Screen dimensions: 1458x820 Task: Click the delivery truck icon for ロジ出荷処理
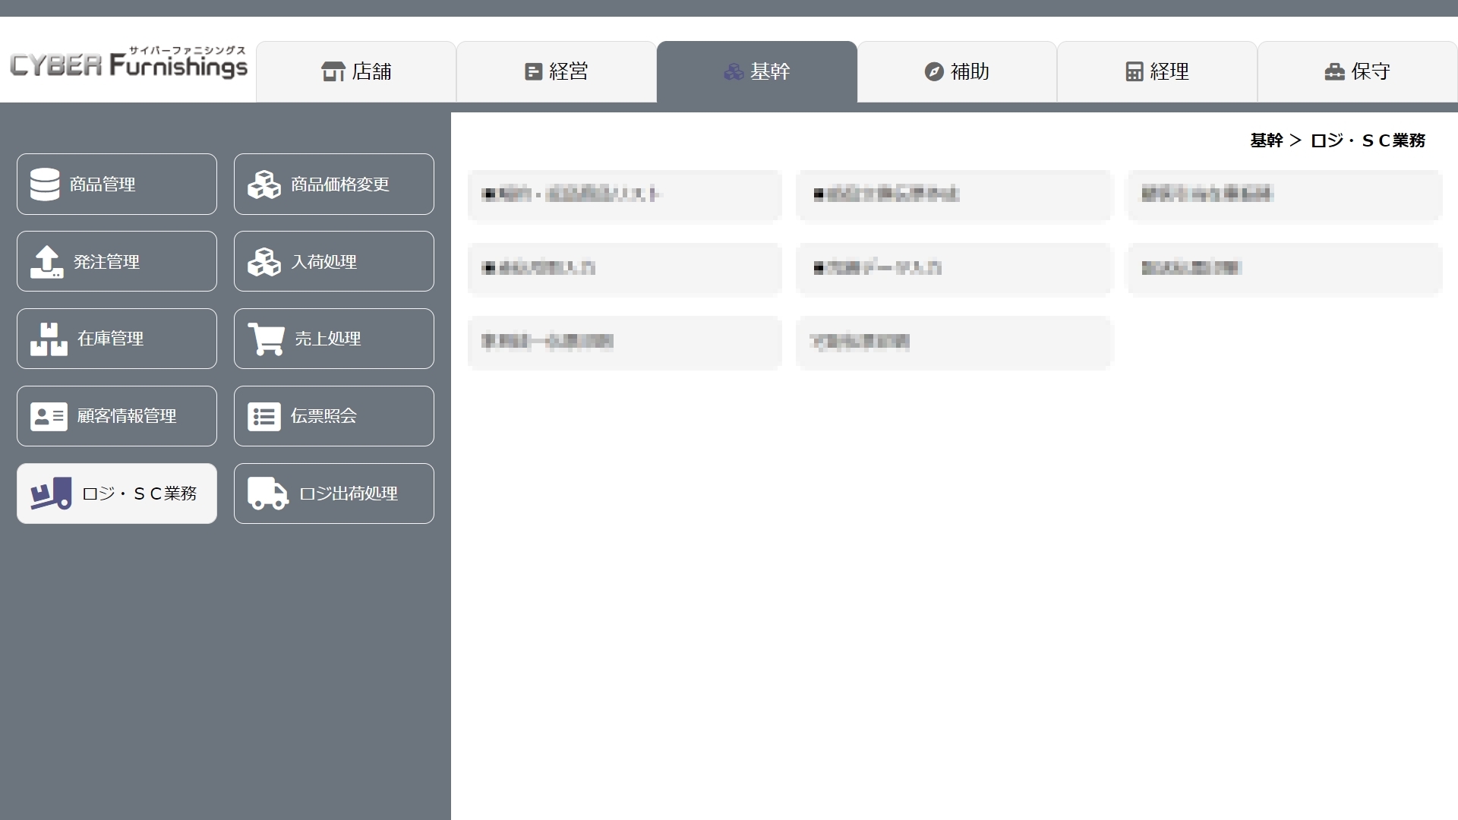(x=268, y=494)
